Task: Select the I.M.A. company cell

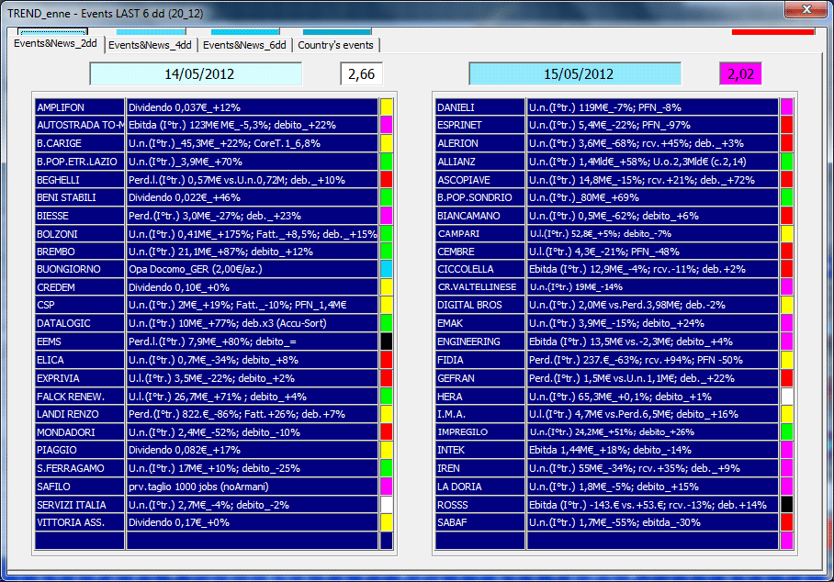Action: tap(479, 413)
